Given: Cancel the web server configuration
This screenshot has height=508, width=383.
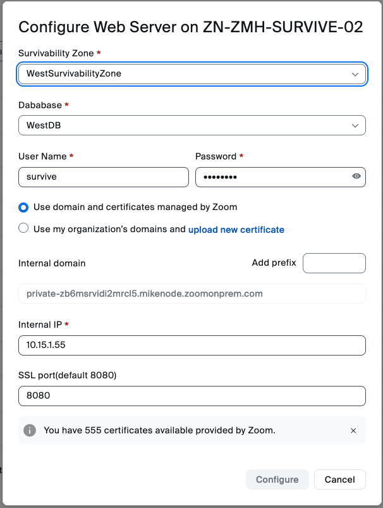Looking at the screenshot, I should tap(339, 480).
